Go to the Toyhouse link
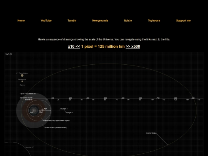 pos(154,20)
